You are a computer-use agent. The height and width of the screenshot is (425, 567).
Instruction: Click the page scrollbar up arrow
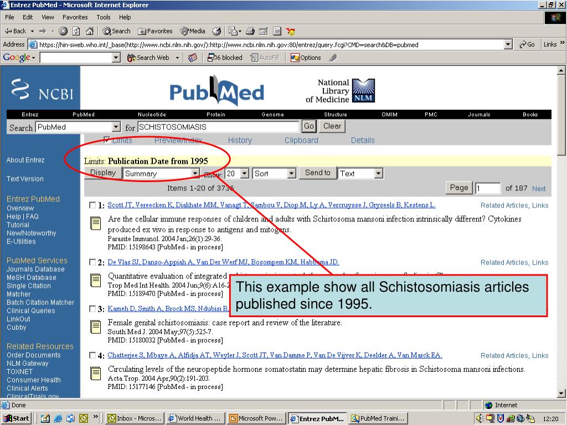click(x=561, y=70)
